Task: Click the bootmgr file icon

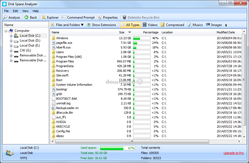Action: click(54, 89)
